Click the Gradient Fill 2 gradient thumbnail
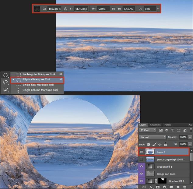Screen dimensions: 193x189 150,181
